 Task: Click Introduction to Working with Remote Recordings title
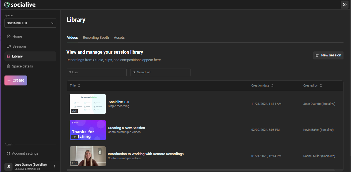pos(146,154)
